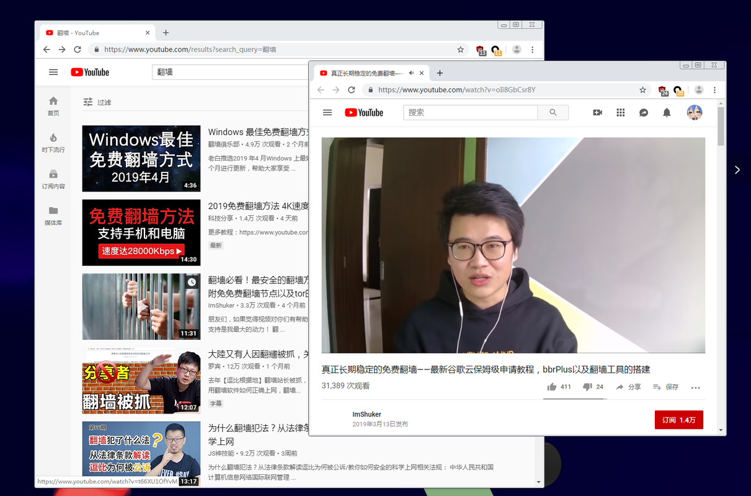Open Windows最佳免费翻墙方式 thumbnail

coord(141,158)
